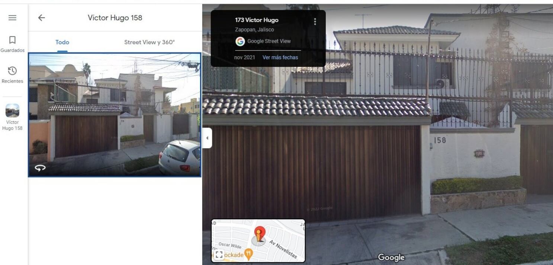This screenshot has height=265, width=553.
Task: Open the hamburger main menu
Action: click(12, 17)
